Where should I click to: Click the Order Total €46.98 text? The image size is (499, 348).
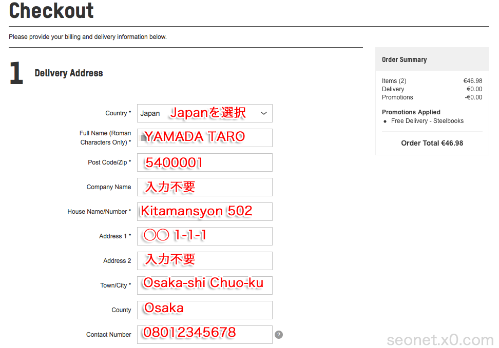coord(432,143)
